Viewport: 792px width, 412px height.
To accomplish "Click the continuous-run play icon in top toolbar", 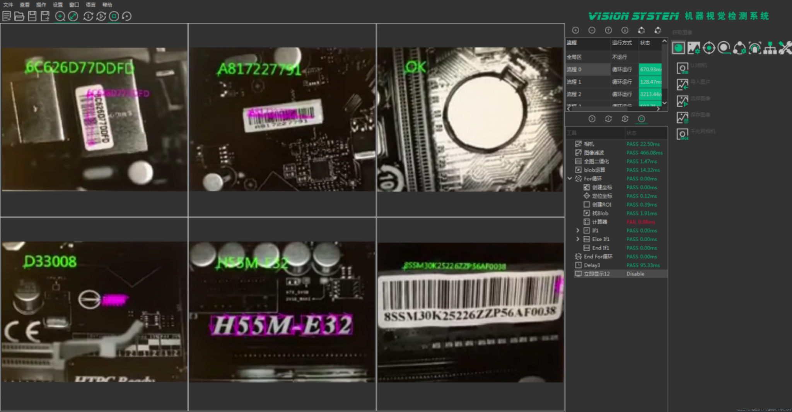I will coord(101,16).
